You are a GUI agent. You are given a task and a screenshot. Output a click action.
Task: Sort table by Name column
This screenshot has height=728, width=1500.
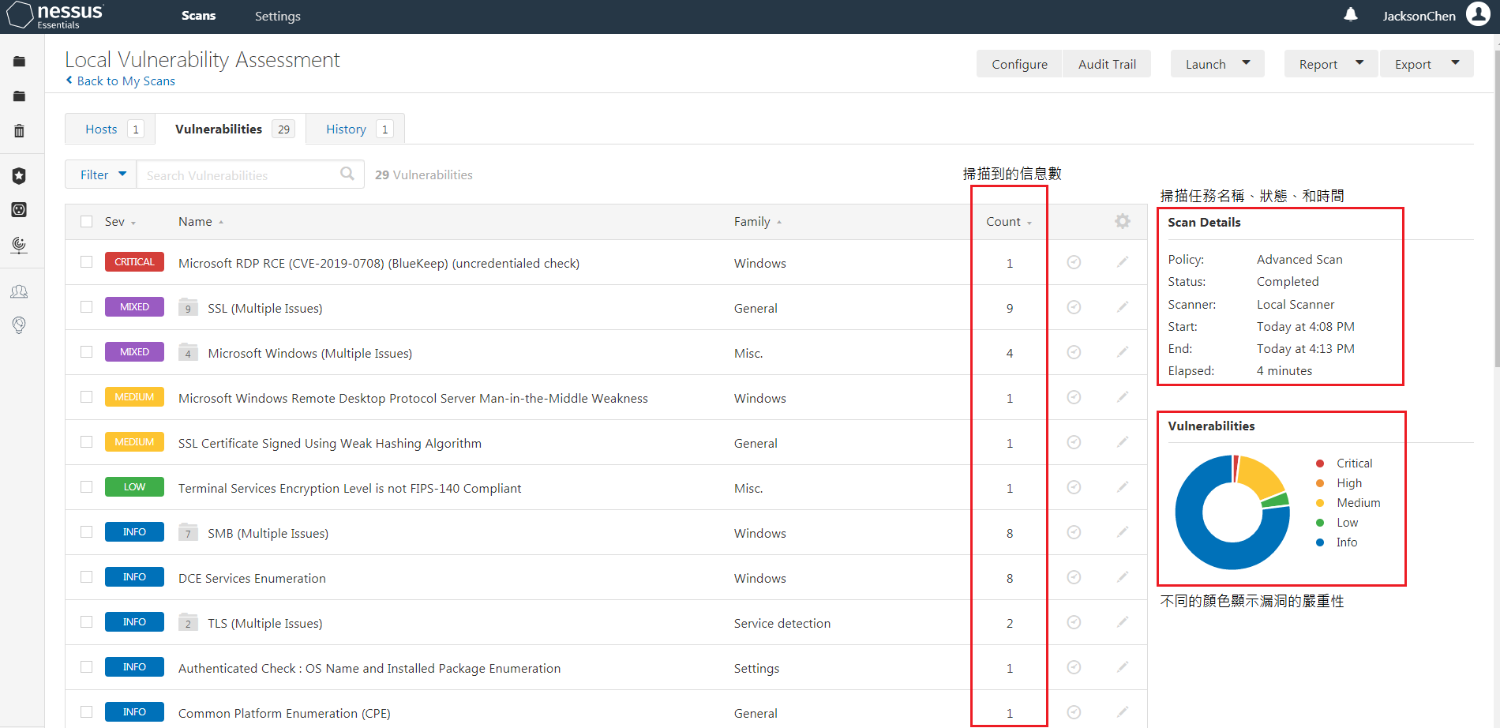(201, 222)
